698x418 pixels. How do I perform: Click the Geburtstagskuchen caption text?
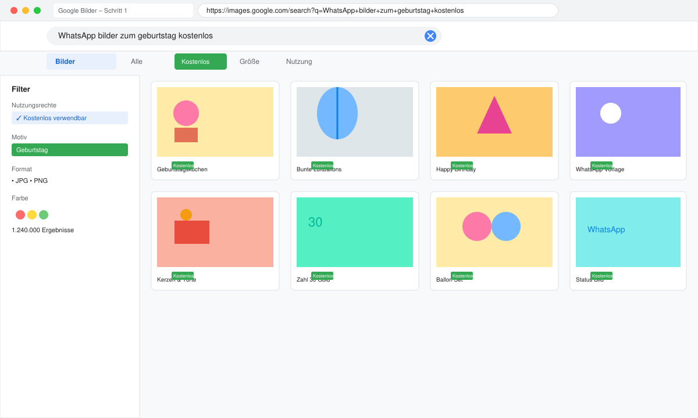(182, 170)
